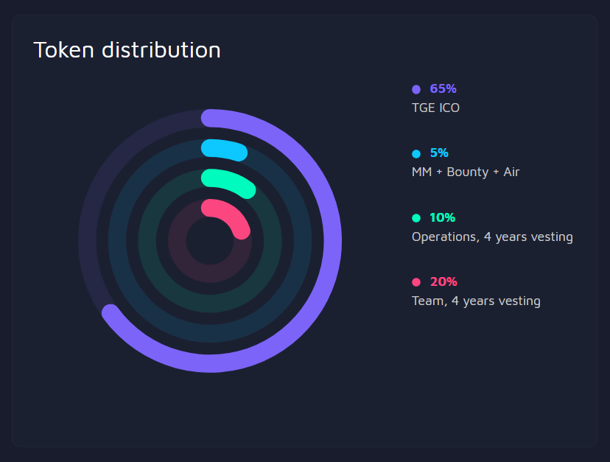Click the green arc segment in chart
The height and width of the screenshot is (462, 610).
(x=230, y=181)
